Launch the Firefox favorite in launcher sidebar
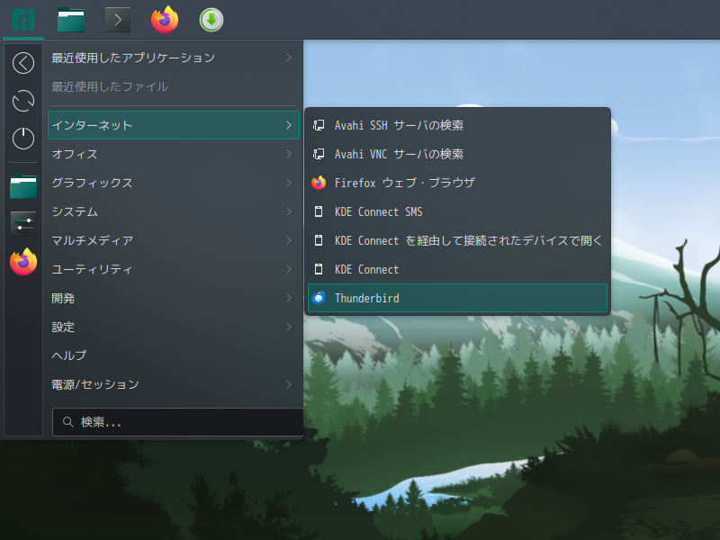720x540 pixels. (x=23, y=262)
